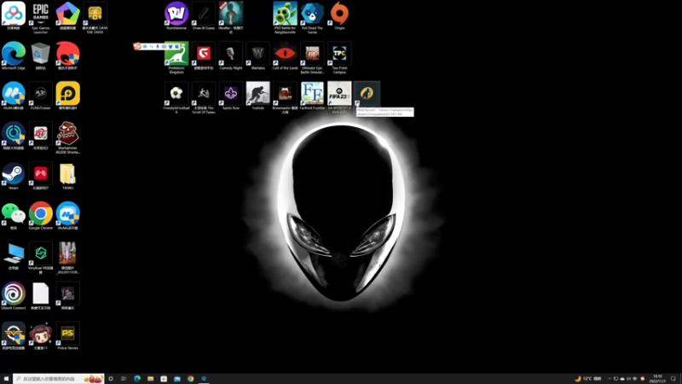
Task: Open Edge from the taskbar
Action: pos(137,379)
